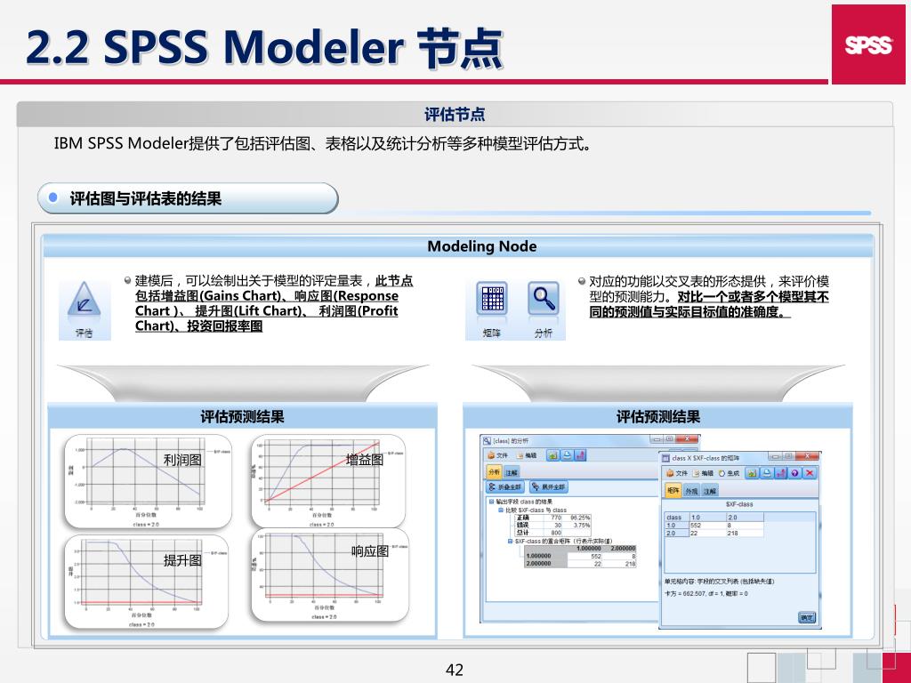Click the red X icon in 矩阵 window toolbar

810,473
